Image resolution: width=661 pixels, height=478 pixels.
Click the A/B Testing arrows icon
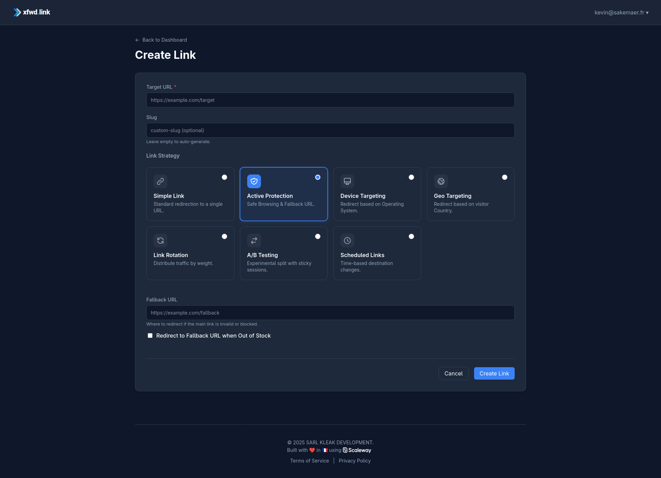[x=254, y=241]
